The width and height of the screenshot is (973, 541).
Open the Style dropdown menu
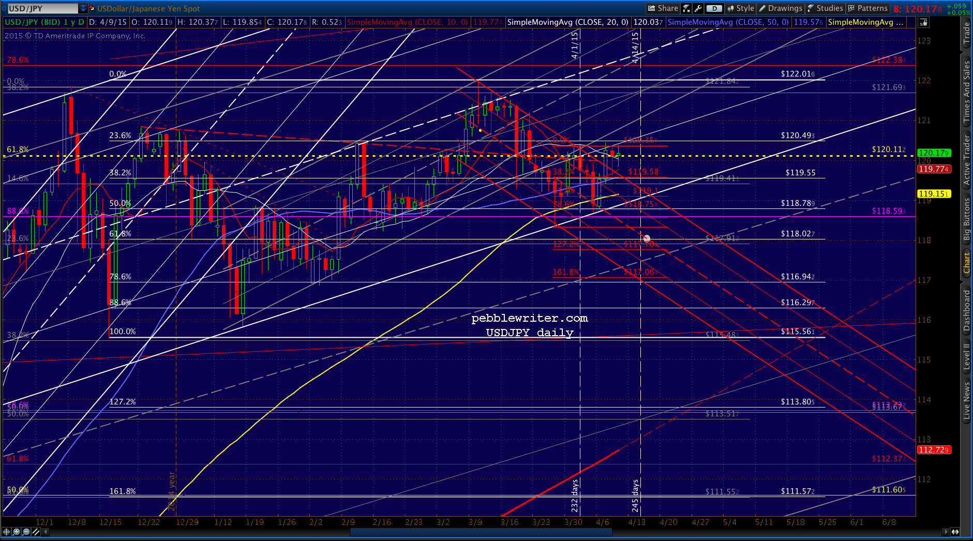click(741, 8)
